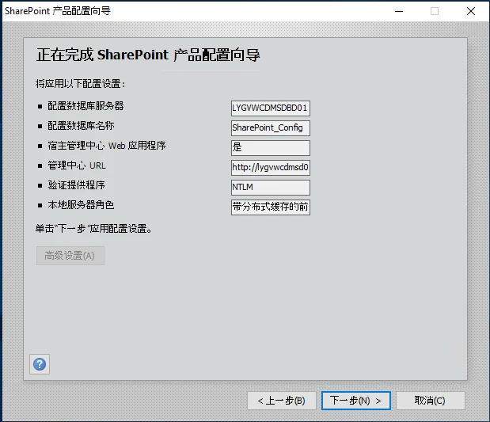Viewport: 490px width, 422px height.
Task: Select the NTLM authentication provider field
Action: 271,187
